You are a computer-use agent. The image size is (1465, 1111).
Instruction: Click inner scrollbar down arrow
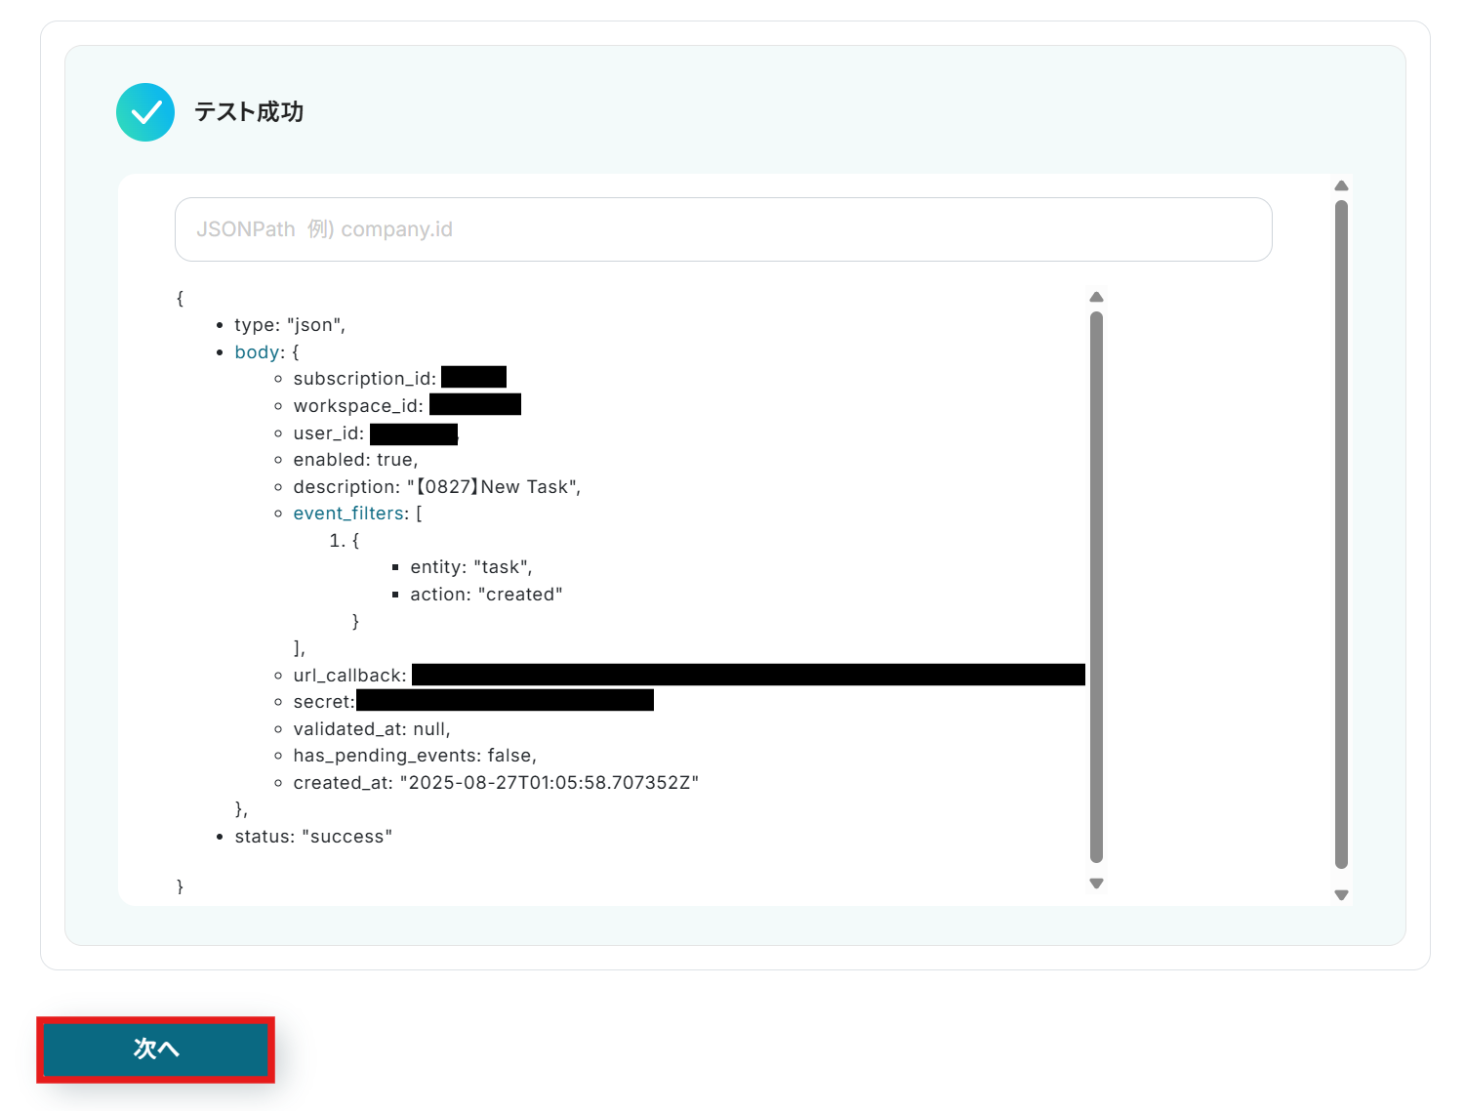click(1096, 884)
